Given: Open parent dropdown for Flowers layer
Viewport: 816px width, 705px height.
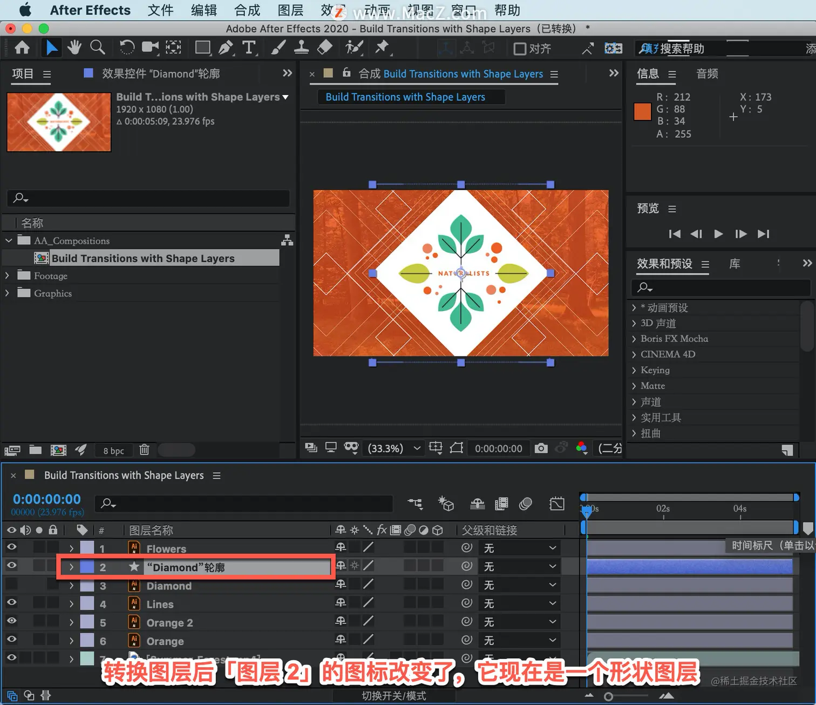Looking at the screenshot, I should pyautogui.click(x=520, y=548).
